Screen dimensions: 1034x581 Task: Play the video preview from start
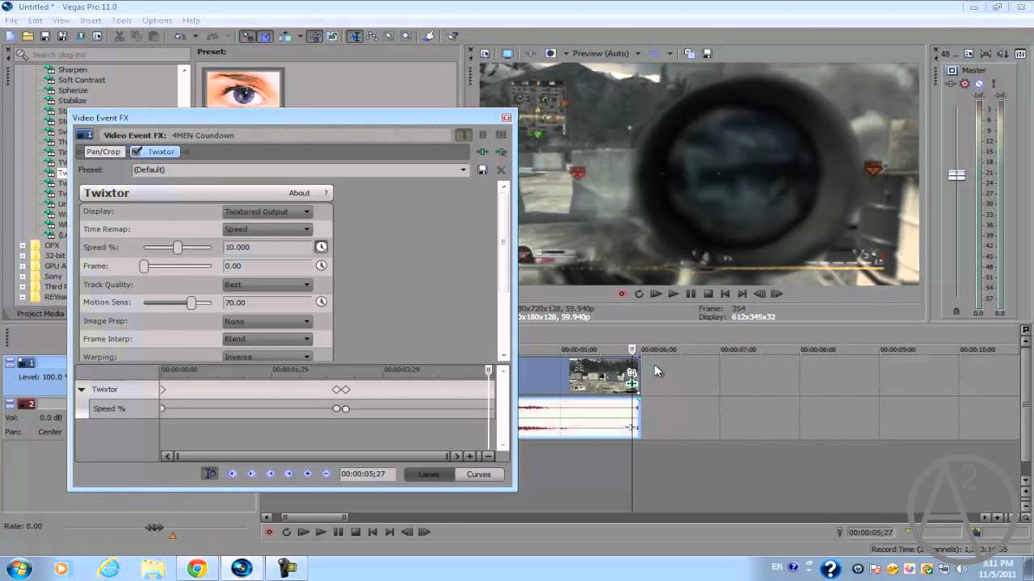(656, 294)
